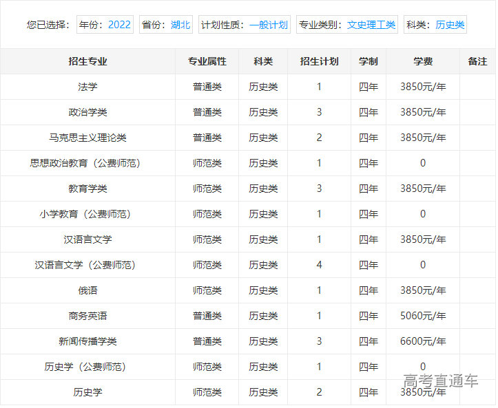Image resolution: width=498 pixels, height=408 pixels.
Task: Select the 法学 major row
Action: click(x=87, y=87)
